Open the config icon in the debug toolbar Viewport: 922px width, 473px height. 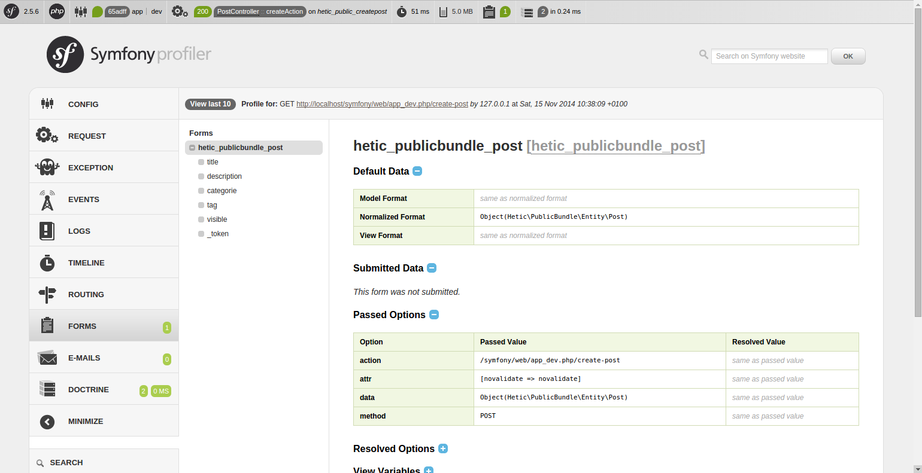click(81, 11)
